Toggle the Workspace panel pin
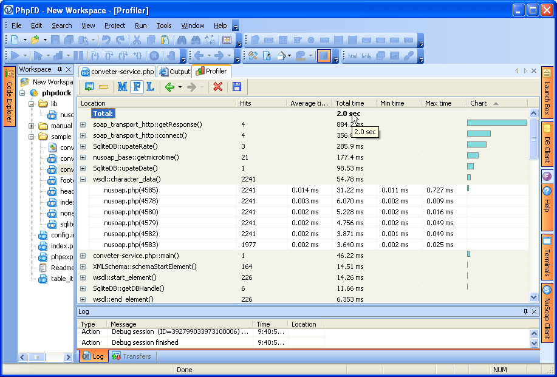Screen dimensions: 557x377 (60, 69)
